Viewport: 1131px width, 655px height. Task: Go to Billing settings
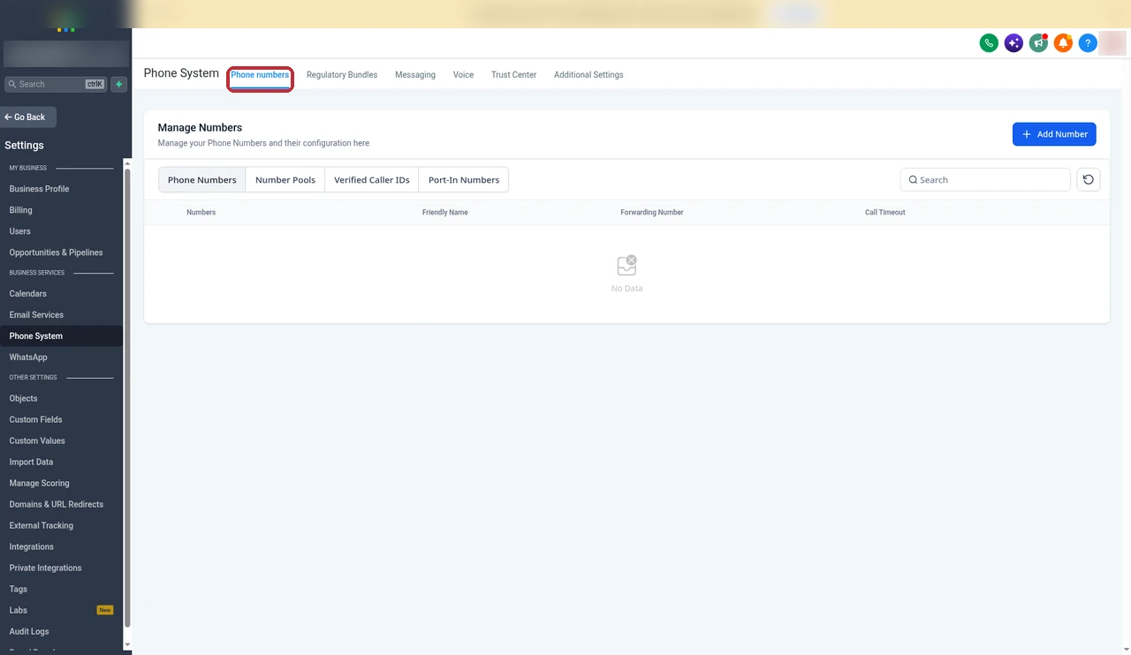pos(20,210)
